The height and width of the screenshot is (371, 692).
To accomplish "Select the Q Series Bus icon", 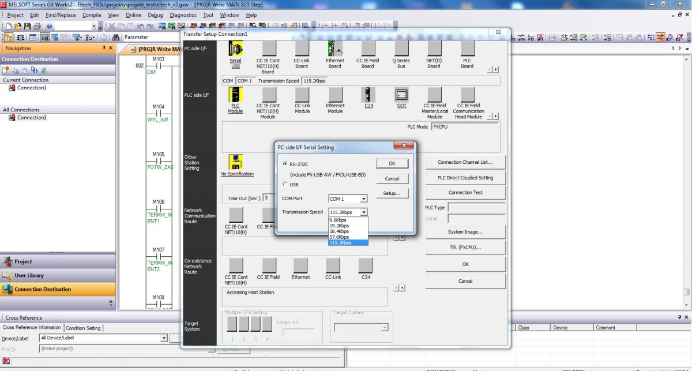I will [401, 48].
